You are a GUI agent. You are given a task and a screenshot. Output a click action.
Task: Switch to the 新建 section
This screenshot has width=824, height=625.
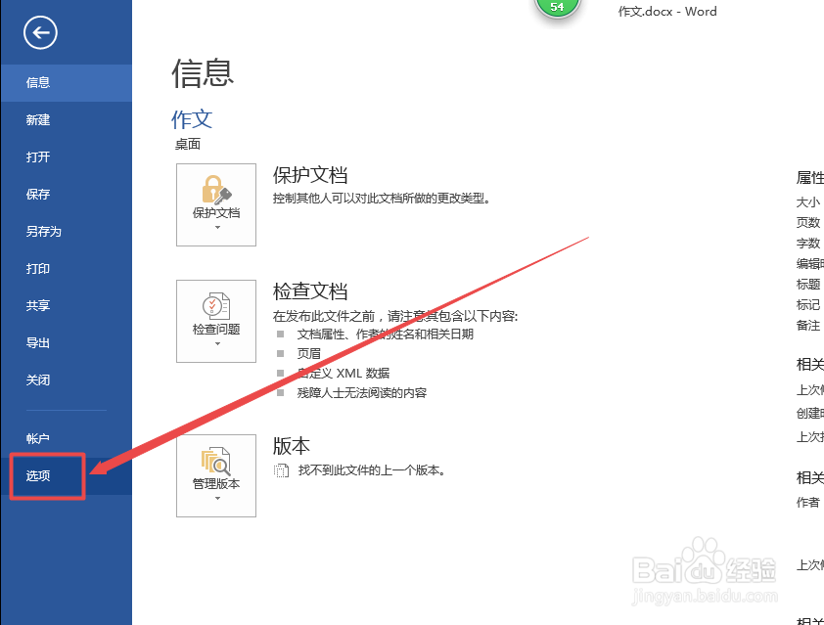[37, 119]
